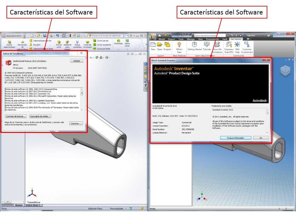This screenshot has height=222, width=296.
Task: Click Rebuild traffic light icon
Action: (70, 35)
